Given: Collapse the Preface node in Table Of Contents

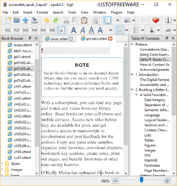Looking at the screenshot, I should point(132,44).
